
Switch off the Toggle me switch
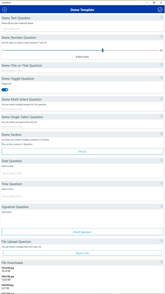(x=5, y=90)
